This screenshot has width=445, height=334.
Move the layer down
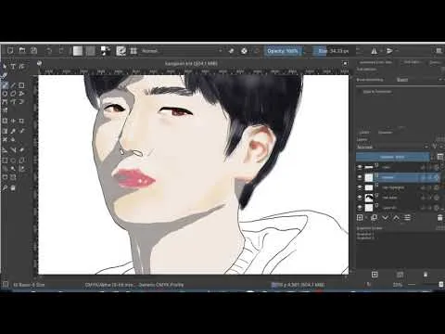385,218
